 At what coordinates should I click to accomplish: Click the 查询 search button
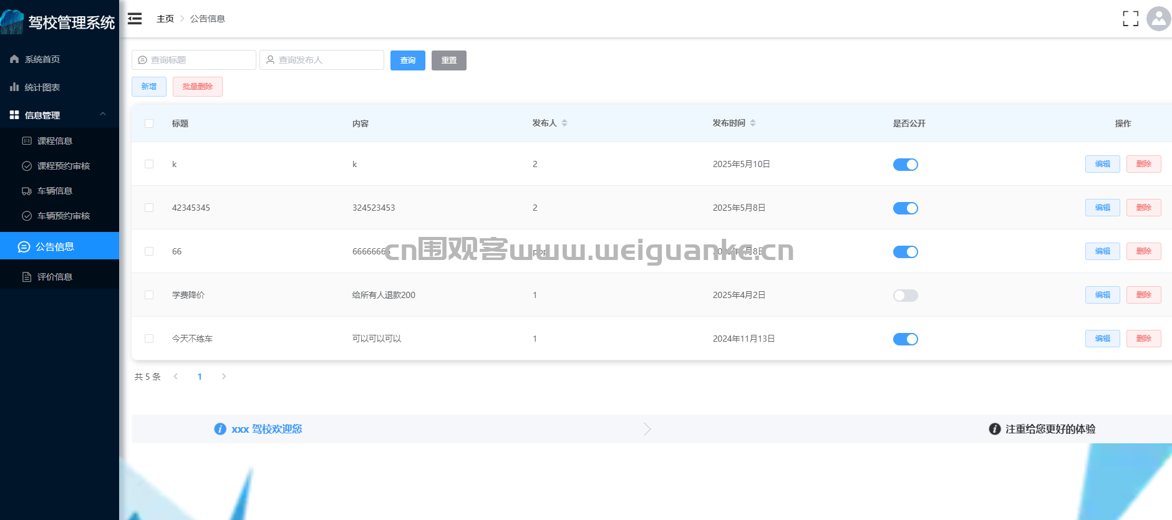408,60
